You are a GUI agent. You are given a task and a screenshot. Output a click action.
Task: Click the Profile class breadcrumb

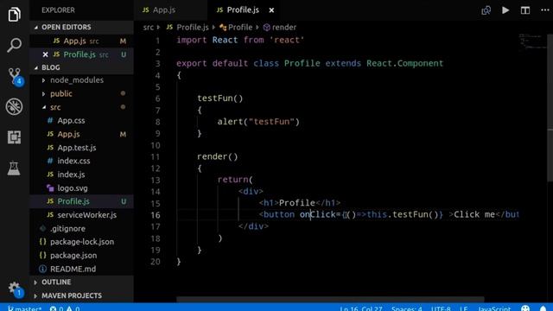tap(236, 27)
